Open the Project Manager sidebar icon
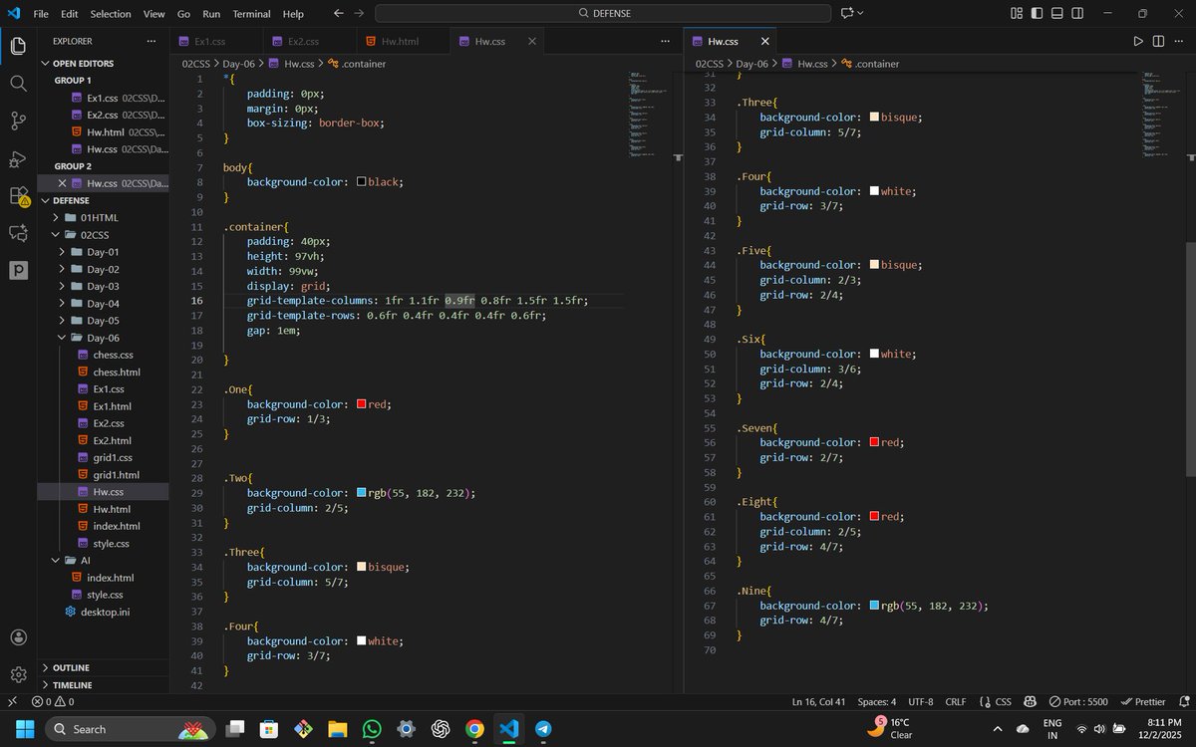Screen dimensions: 1196x747 coord(17,269)
